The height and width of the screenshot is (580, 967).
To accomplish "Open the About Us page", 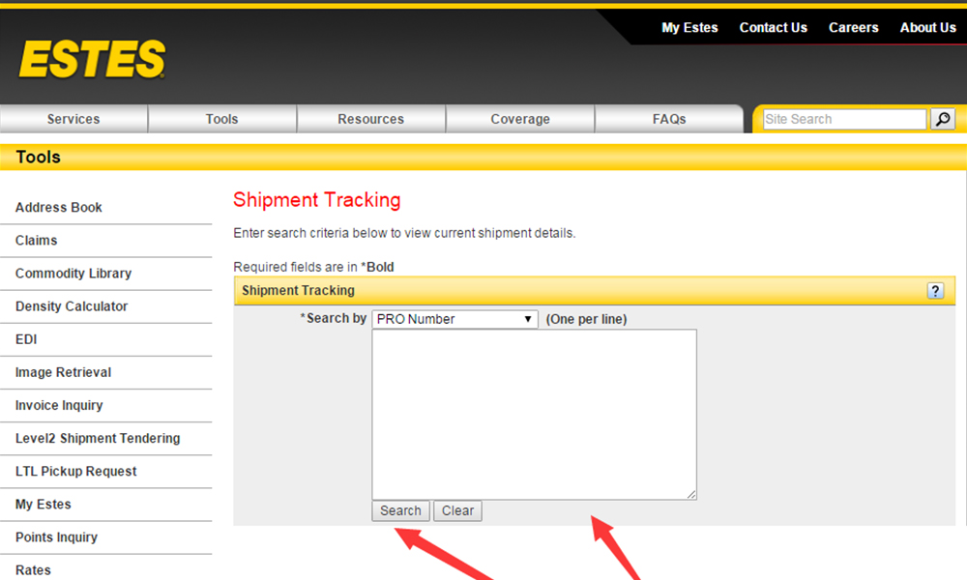I will [927, 28].
